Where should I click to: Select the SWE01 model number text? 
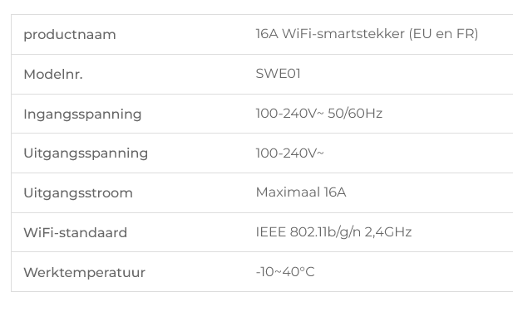tap(278, 74)
